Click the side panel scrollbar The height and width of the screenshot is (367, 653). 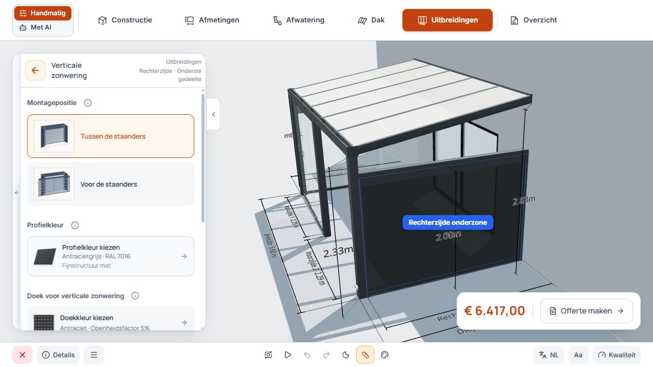(x=203, y=158)
